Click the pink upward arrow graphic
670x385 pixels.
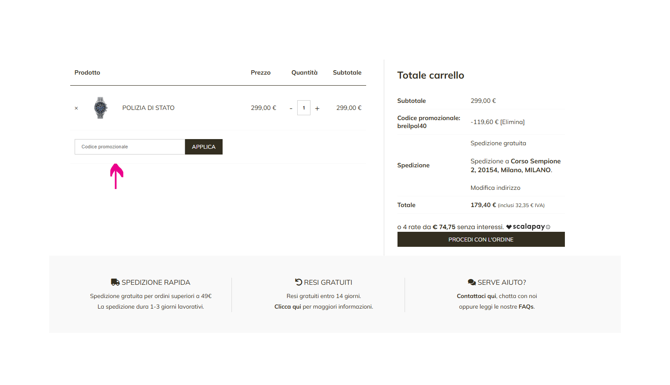tap(117, 176)
